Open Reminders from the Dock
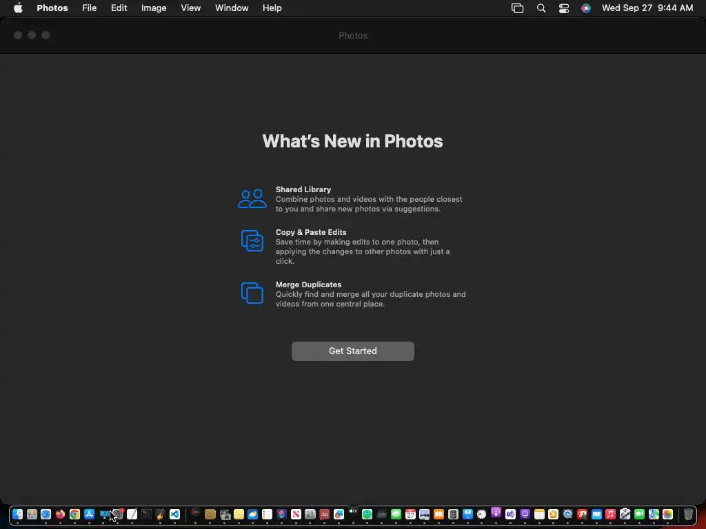Screen dimensions: 706x529 coord(267,514)
